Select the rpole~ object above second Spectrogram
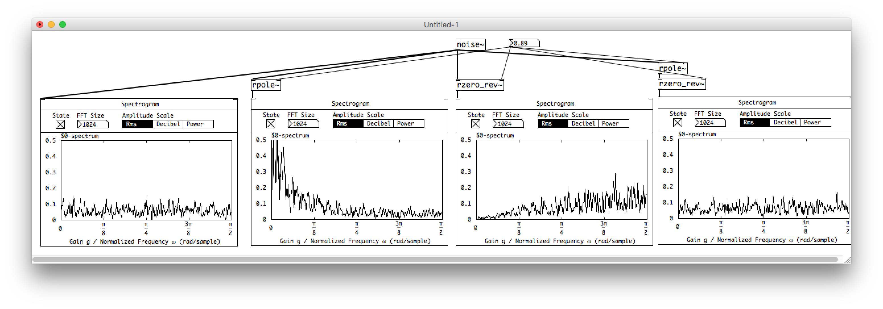 coord(266,85)
